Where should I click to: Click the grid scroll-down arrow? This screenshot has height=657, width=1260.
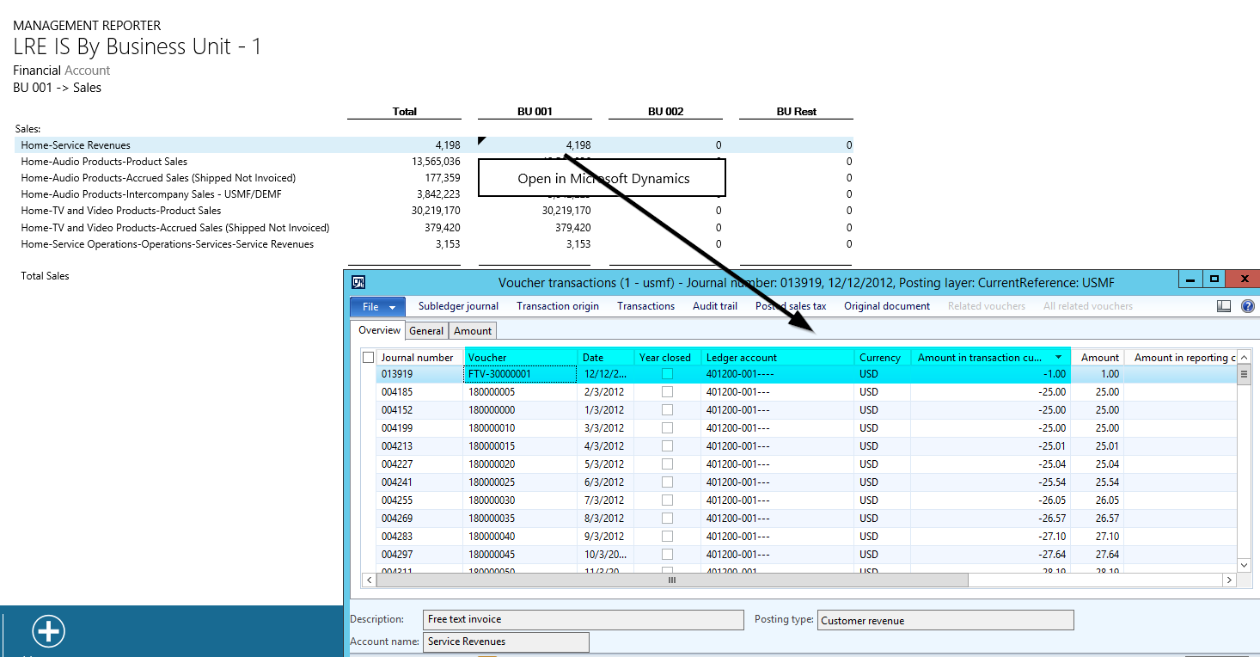(x=1244, y=565)
